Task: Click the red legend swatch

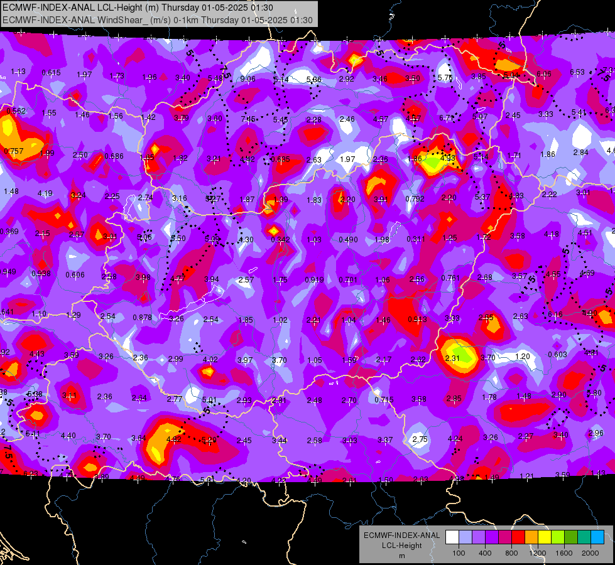Action: tap(518, 537)
